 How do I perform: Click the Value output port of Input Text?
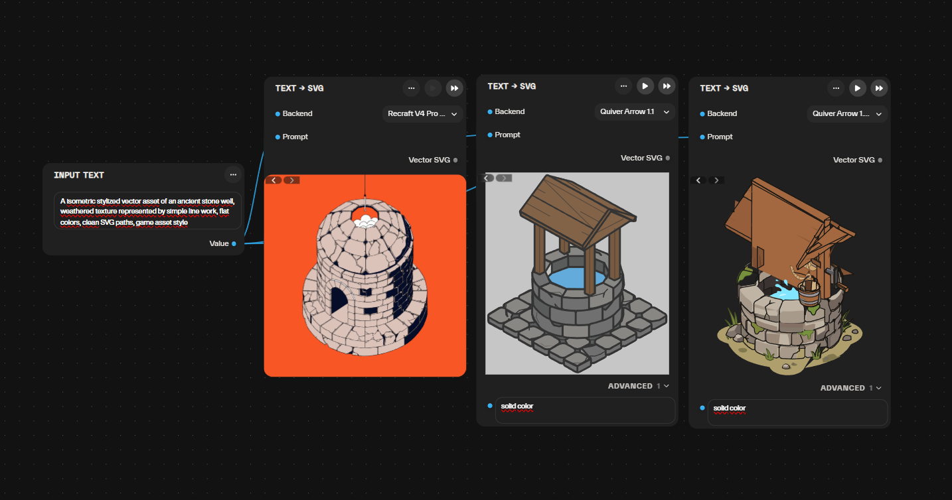(x=234, y=243)
